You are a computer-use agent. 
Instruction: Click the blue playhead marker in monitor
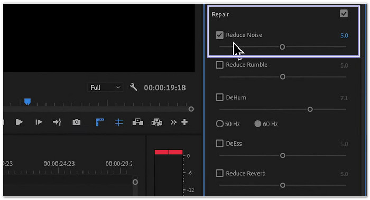[27, 102]
